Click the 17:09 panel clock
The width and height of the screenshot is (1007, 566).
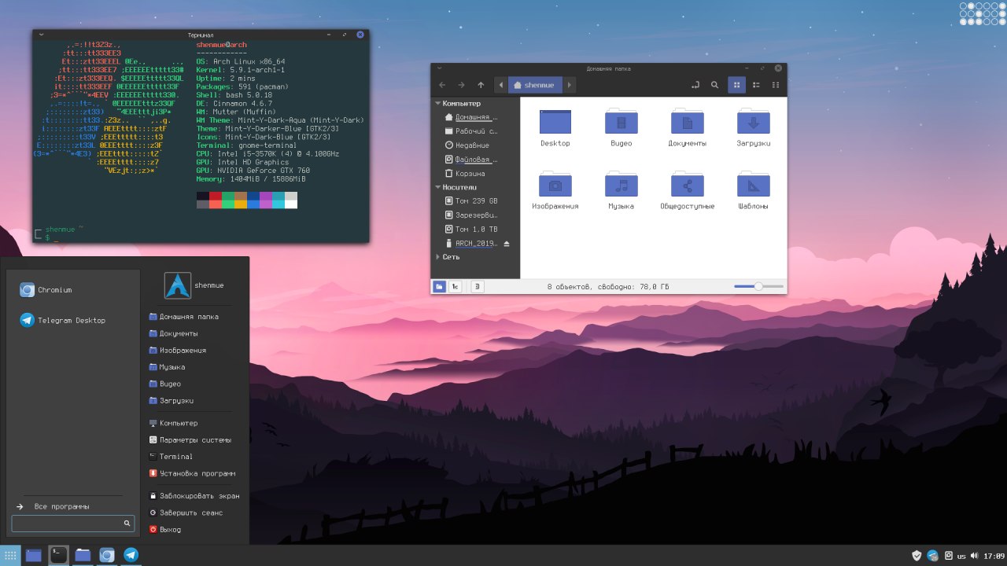[994, 557]
